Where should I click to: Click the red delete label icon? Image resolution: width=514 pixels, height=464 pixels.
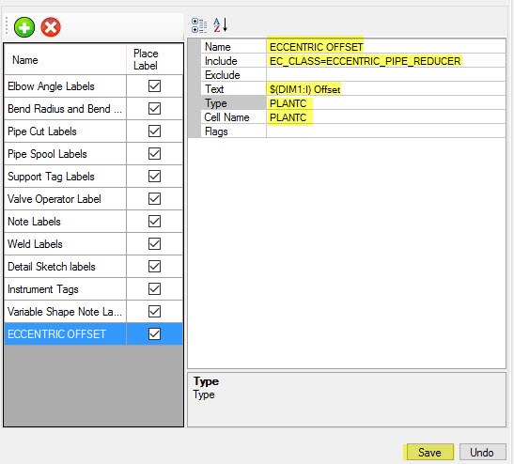tap(51, 27)
